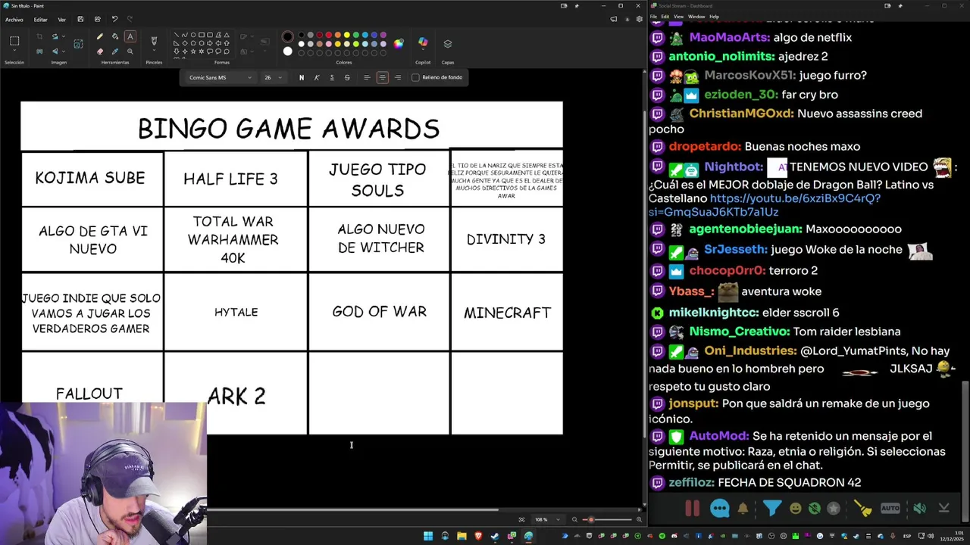Open the Comic Sans MS font dropdown
The width and height of the screenshot is (970, 545).
(220, 77)
